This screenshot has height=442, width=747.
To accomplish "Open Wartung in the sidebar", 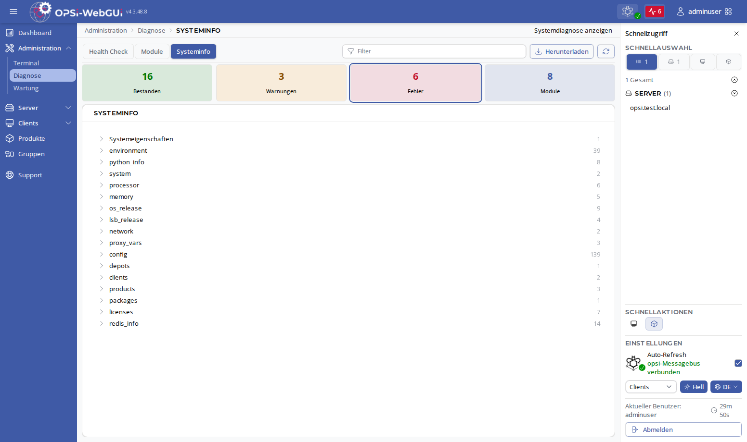I will pos(42,88).
